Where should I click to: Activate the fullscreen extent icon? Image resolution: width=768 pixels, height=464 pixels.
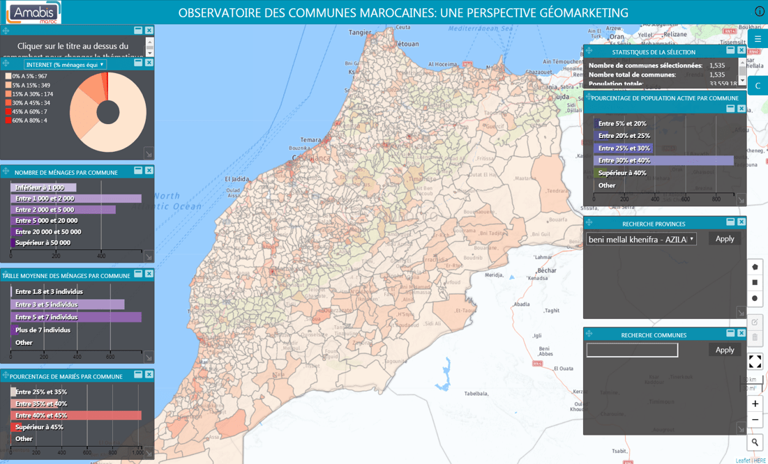755,362
